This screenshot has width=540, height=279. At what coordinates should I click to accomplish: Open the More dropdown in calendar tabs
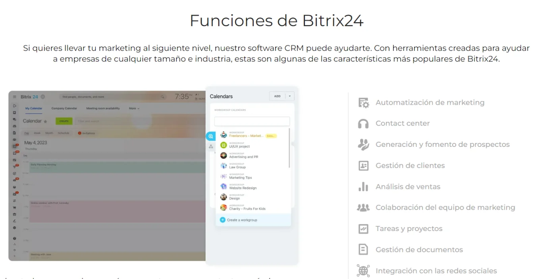tap(134, 108)
